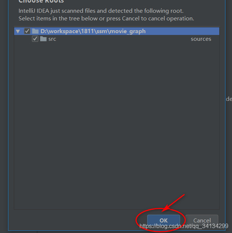
Task: Select the src tree item label
Action: pyautogui.click(x=52, y=39)
